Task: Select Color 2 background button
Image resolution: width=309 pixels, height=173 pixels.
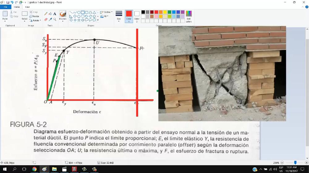Action: (137, 16)
